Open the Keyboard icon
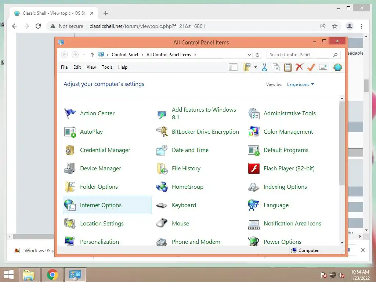This screenshot has width=376, height=282. tap(162, 205)
